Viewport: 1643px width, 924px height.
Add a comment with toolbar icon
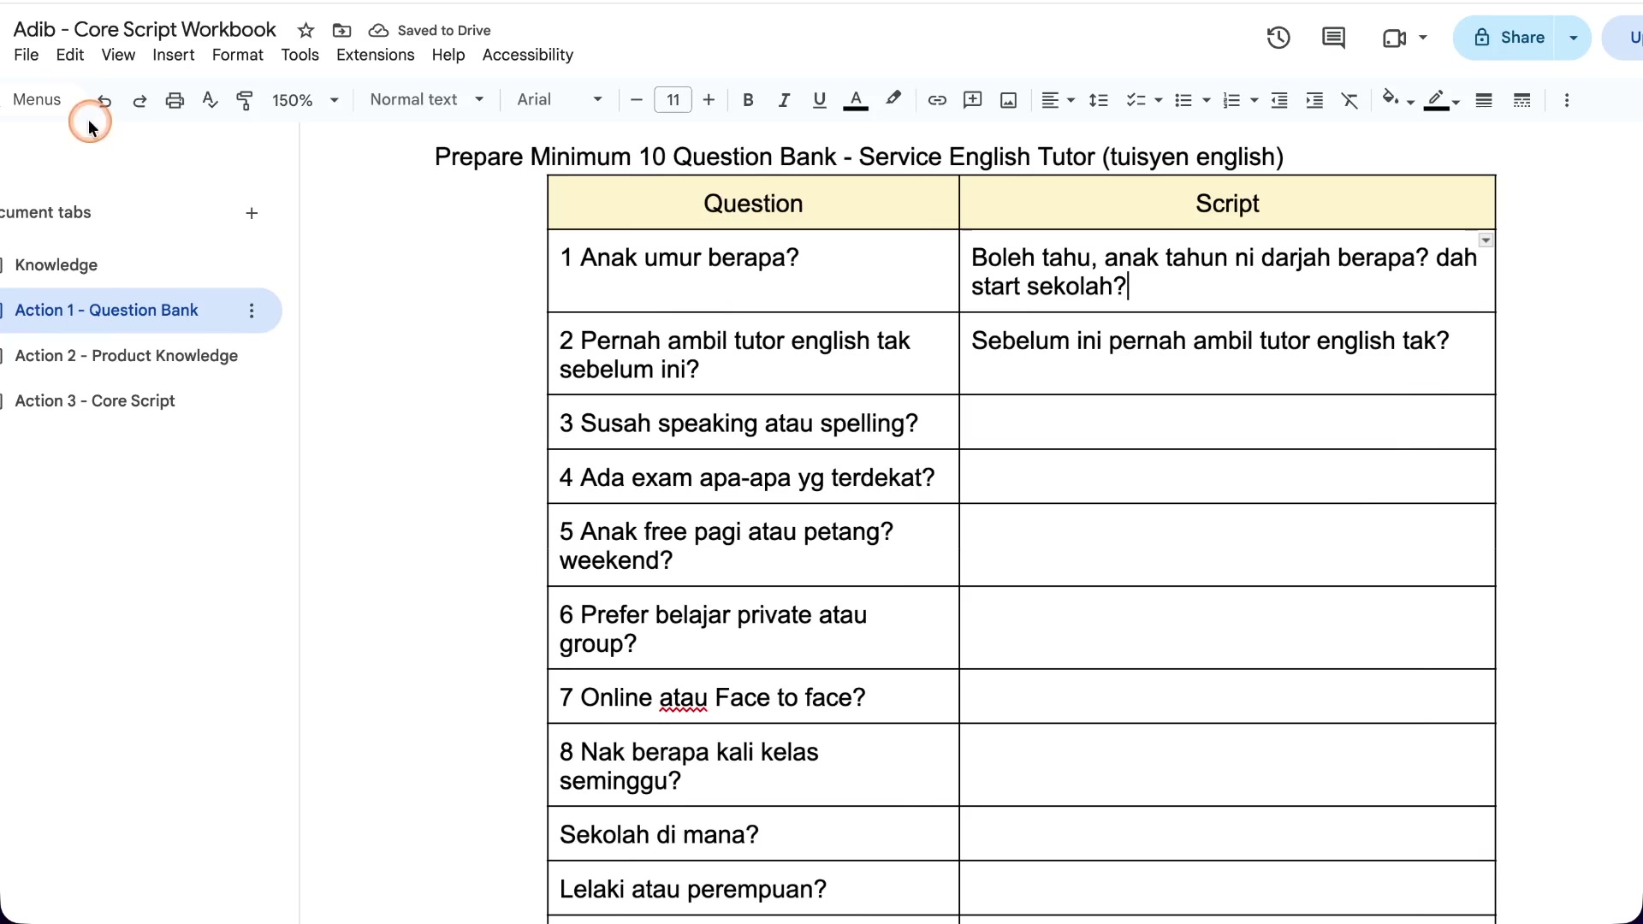tap(973, 101)
